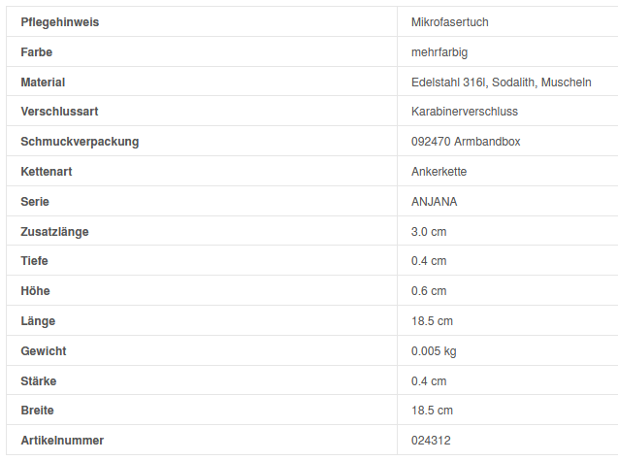Click the Farbe label
Screen dimensions: 618x461
[37, 51]
